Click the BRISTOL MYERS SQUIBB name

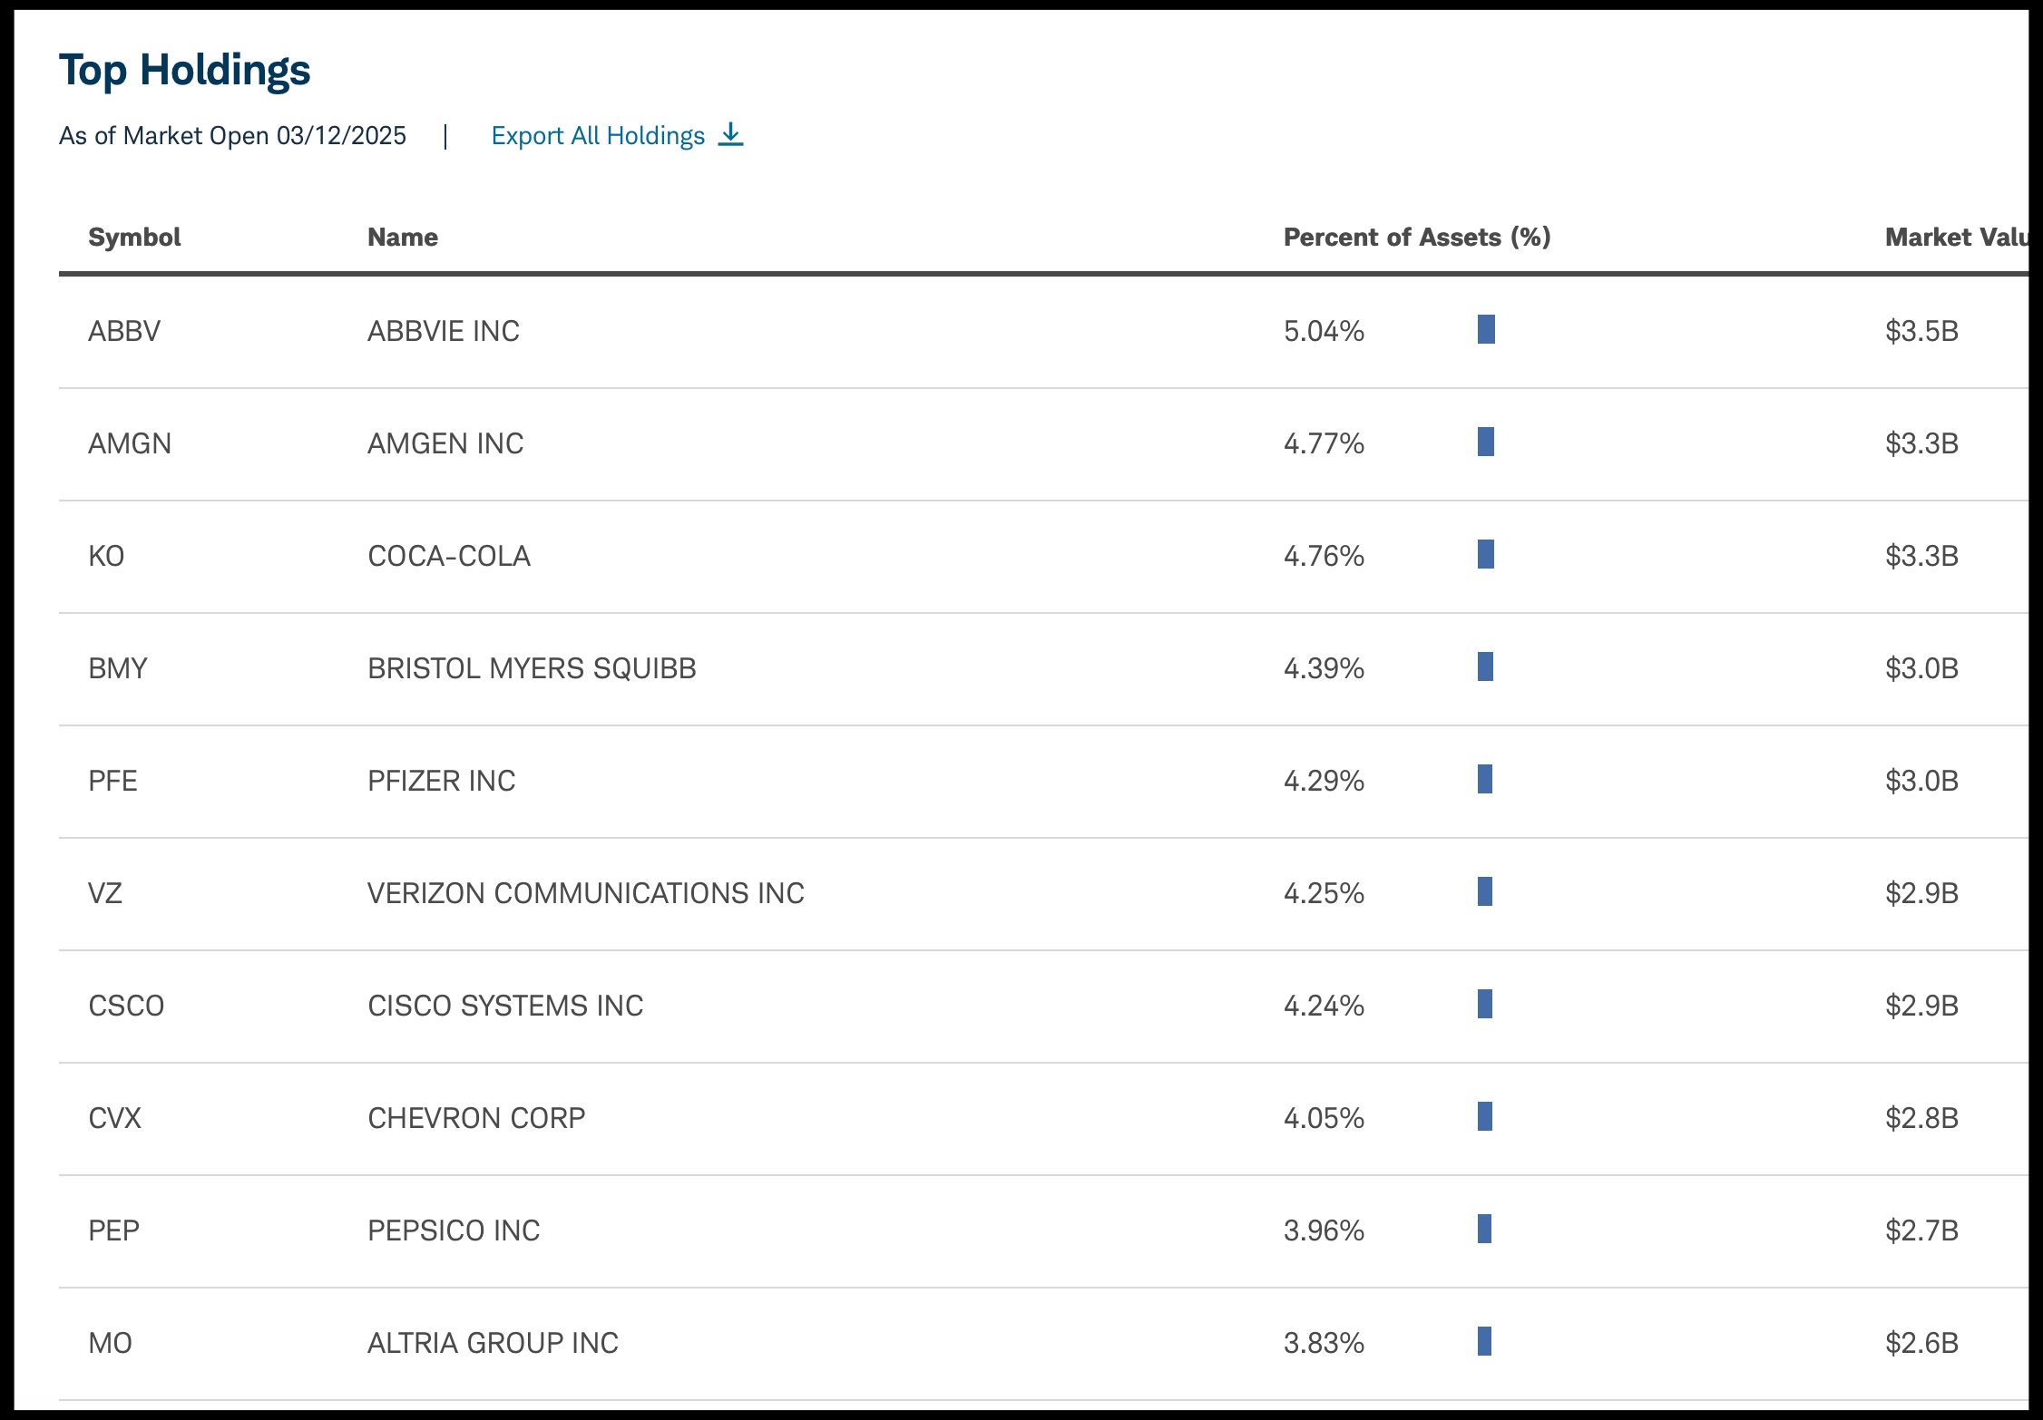(x=532, y=668)
